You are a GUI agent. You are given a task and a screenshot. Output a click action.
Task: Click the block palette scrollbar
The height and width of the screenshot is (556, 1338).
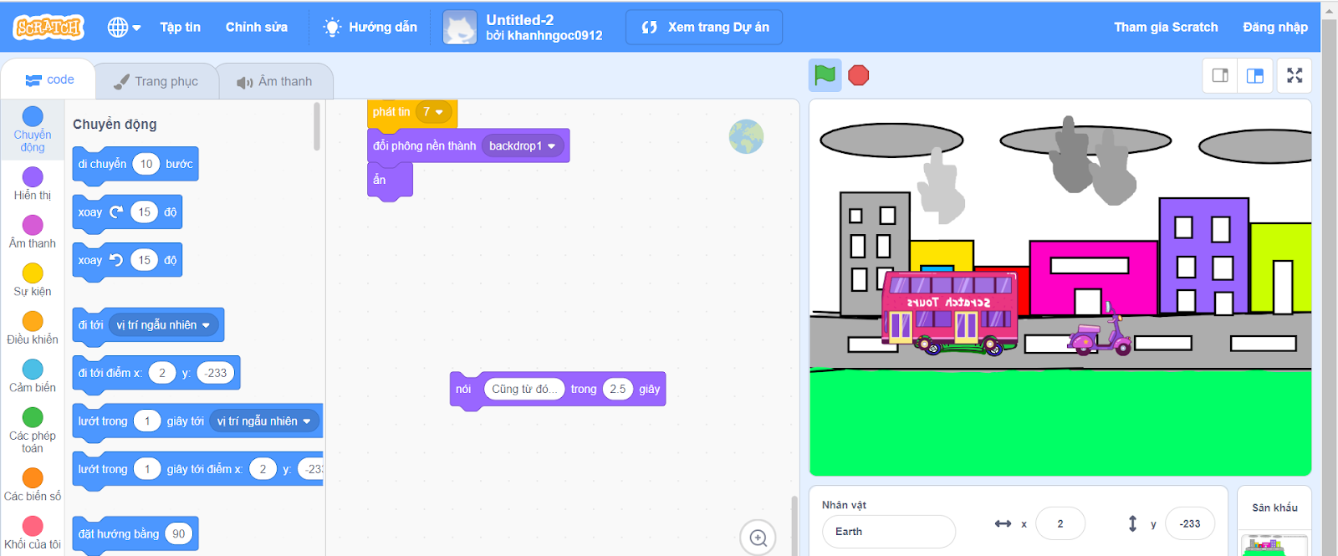[x=317, y=126]
